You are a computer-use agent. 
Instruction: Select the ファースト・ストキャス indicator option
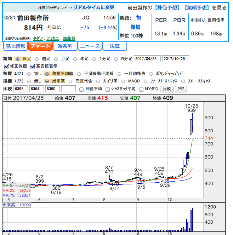tap(146, 81)
